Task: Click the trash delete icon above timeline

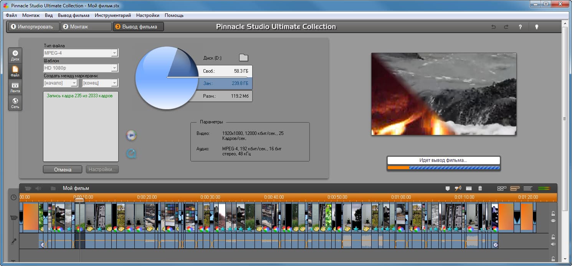Action: (480, 188)
